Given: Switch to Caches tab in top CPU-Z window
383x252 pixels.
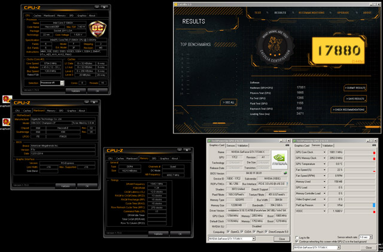Looking at the screenshot, I should 37,16.
